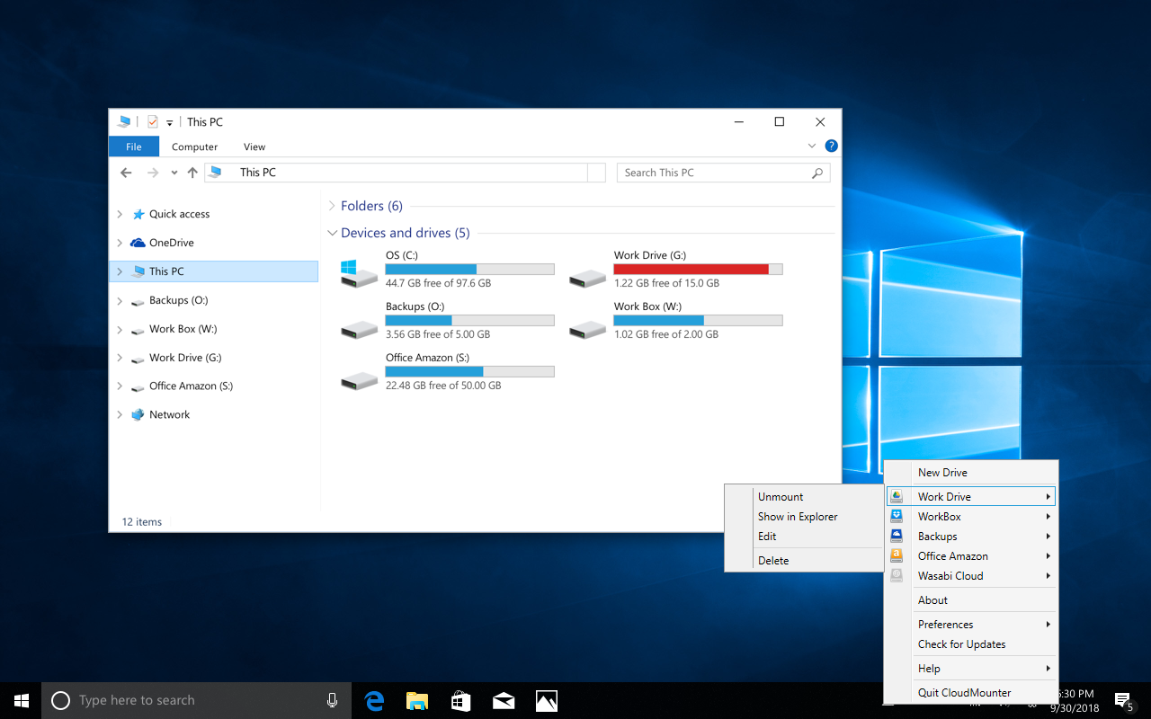Click the WorkBox Dropbox icon in menu
This screenshot has height=719, width=1151.
[x=897, y=517]
